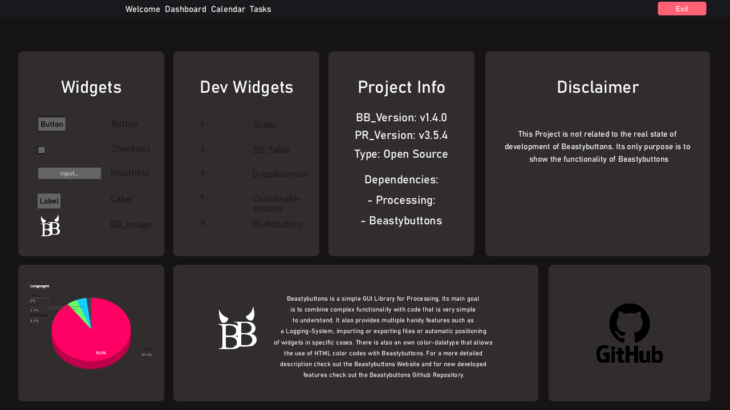Viewport: 730px width, 410px height.
Task: Click the question mark beside Coordinate-system
Action: coord(202,199)
